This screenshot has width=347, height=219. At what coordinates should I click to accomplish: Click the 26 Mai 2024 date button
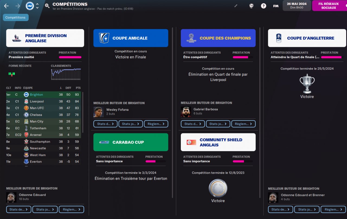(x=297, y=5)
